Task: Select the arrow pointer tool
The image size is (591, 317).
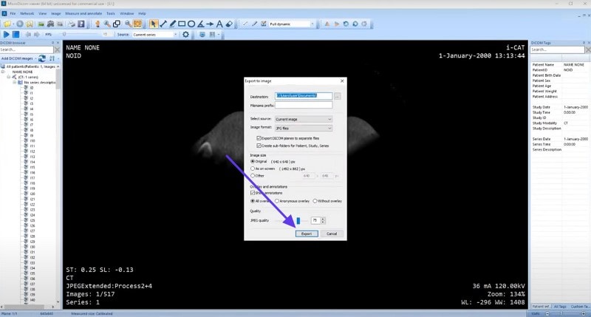Action: (153, 24)
